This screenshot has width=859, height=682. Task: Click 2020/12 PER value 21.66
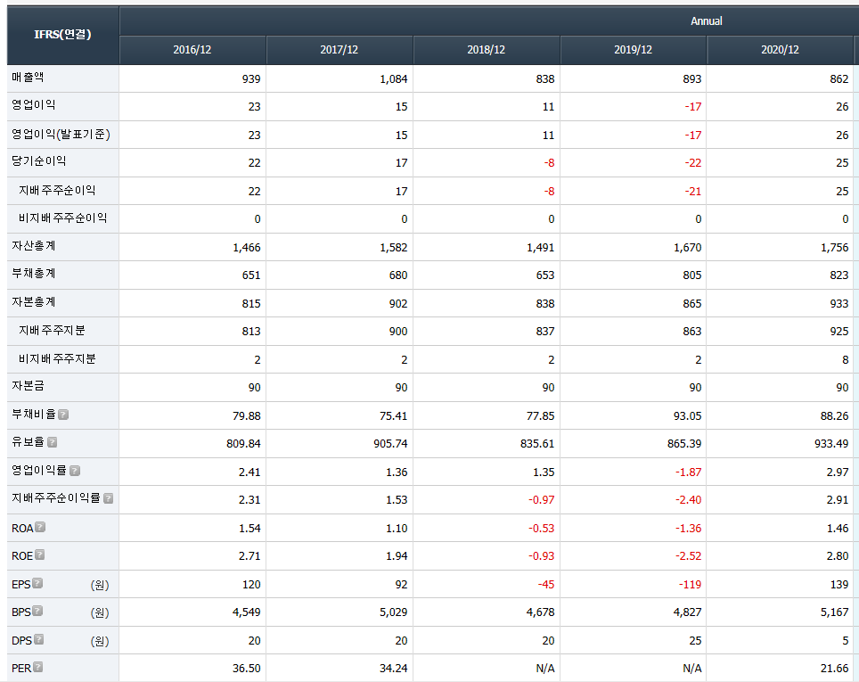tap(834, 669)
